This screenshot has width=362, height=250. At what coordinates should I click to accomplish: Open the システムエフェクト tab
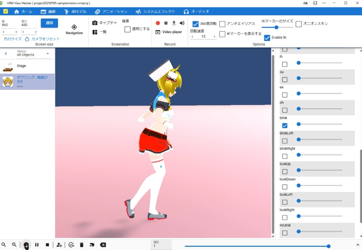[155, 12]
